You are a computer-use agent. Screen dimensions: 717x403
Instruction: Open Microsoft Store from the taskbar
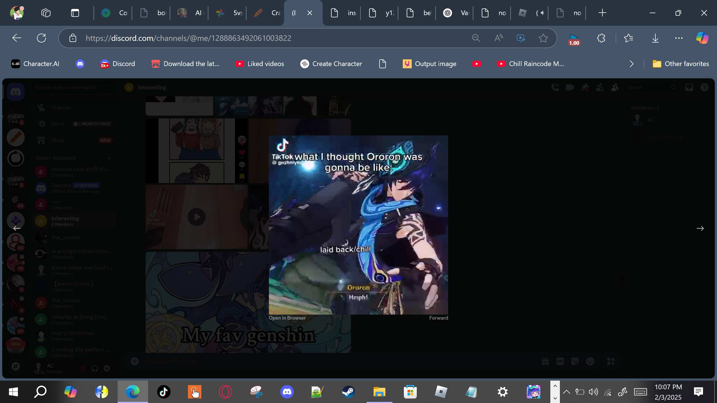(x=410, y=392)
